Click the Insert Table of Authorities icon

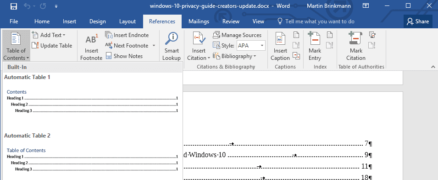(372, 35)
